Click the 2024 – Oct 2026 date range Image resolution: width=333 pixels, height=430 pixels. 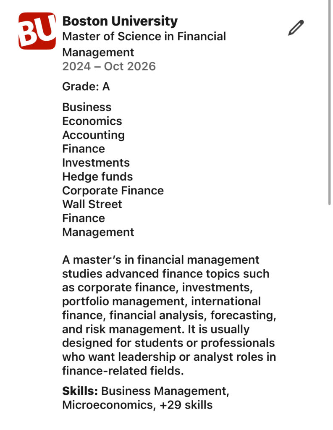pyautogui.click(x=109, y=66)
